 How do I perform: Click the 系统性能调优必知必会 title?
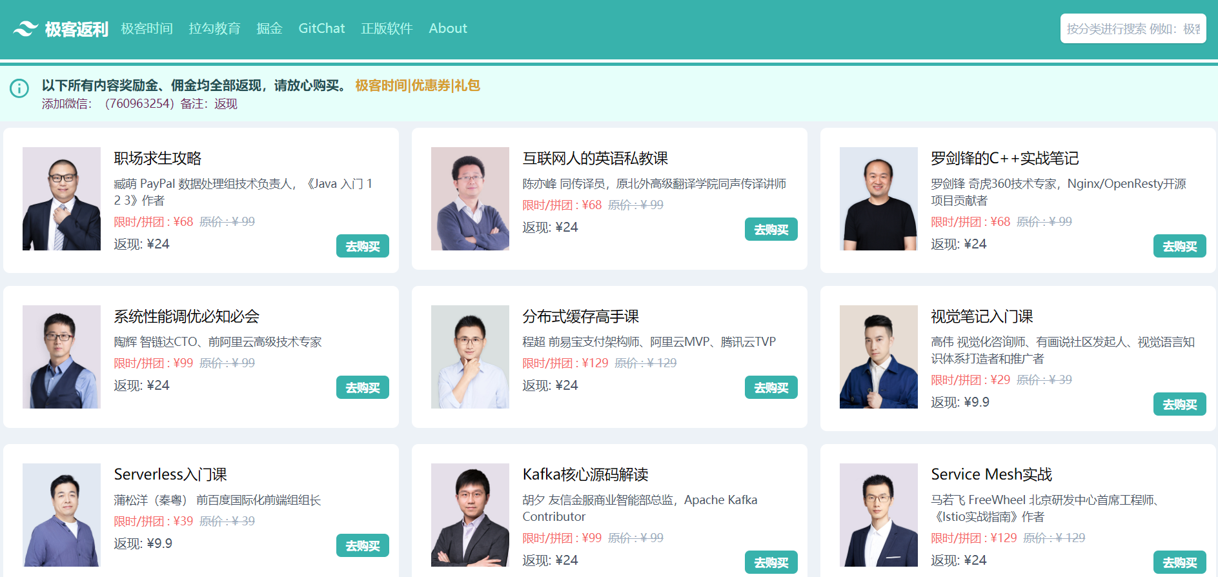(187, 316)
